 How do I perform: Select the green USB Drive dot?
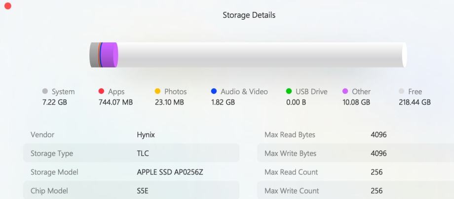pyautogui.click(x=289, y=91)
